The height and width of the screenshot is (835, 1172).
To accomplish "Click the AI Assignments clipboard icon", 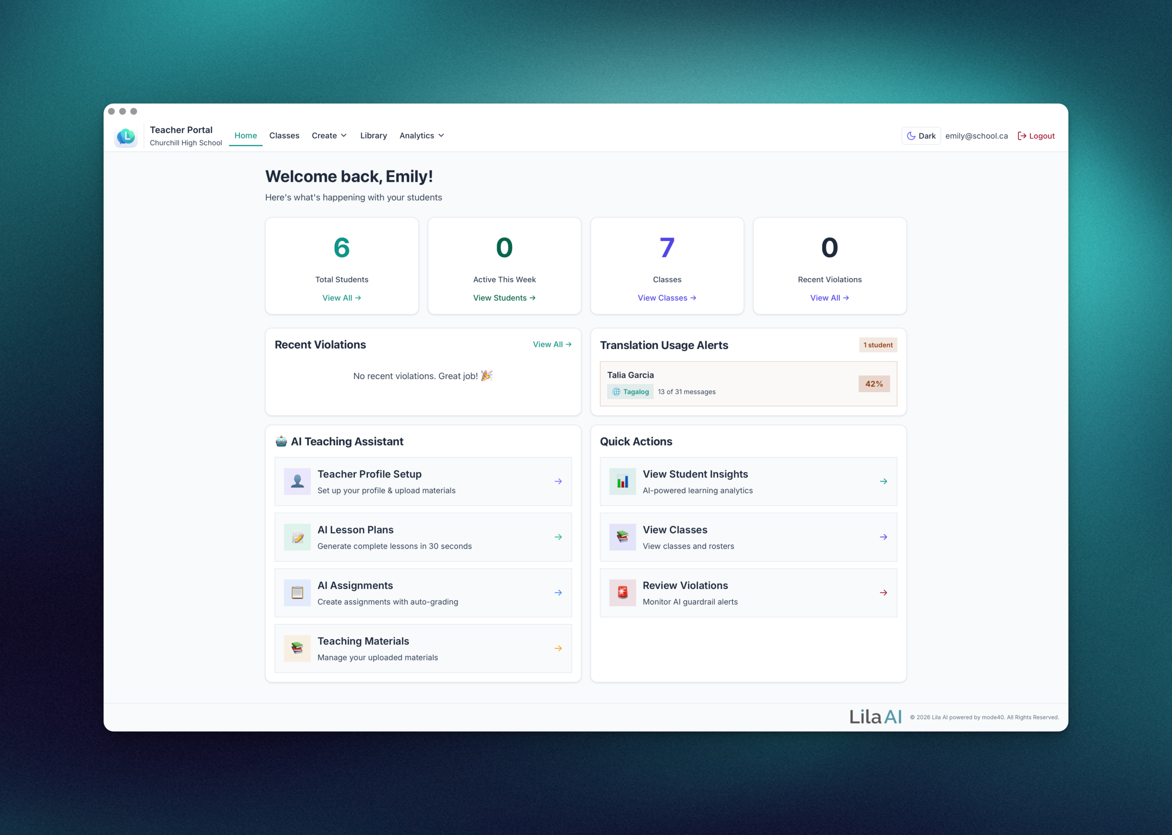I will click(298, 593).
